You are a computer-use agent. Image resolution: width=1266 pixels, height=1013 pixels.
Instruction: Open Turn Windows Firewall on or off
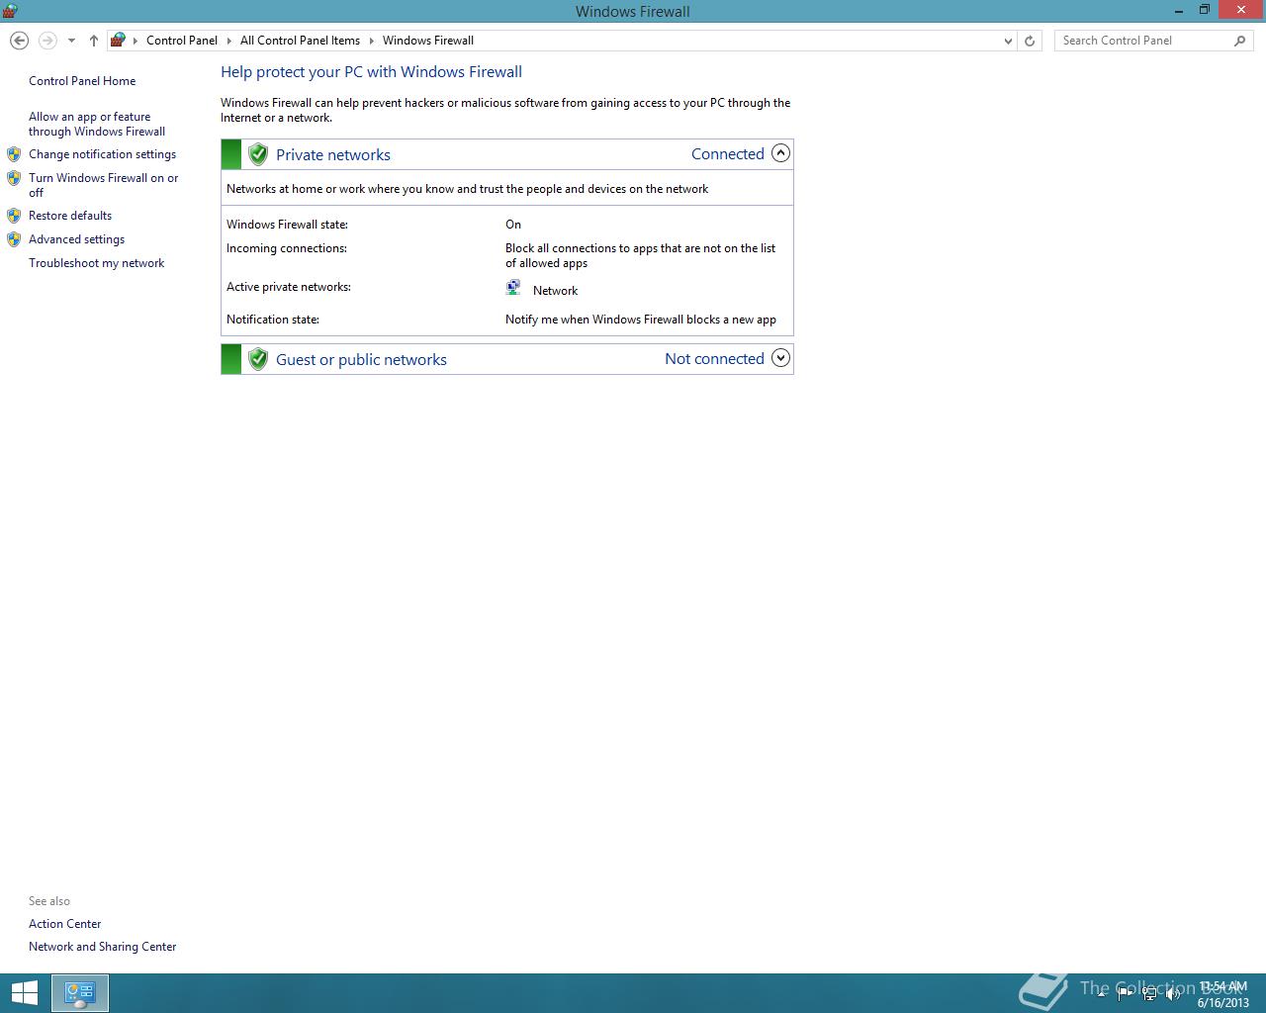coord(104,185)
